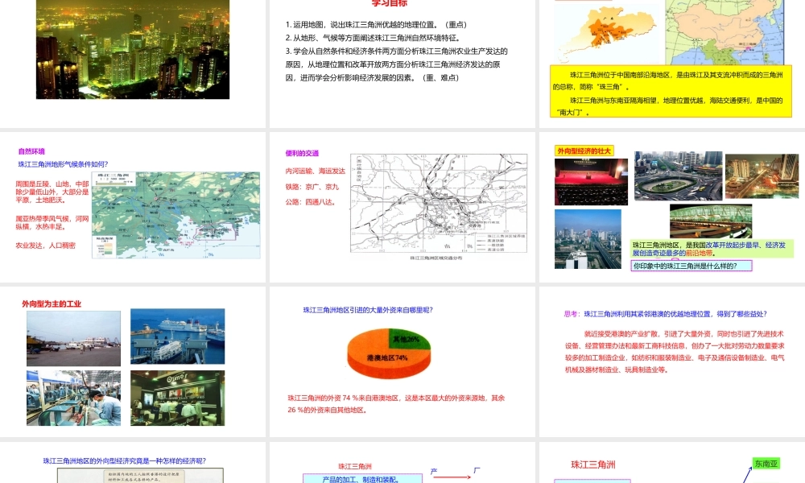This screenshot has height=483, width=805.
Task: Click the green 东南亚 label
Action: click(x=766, y=464)
